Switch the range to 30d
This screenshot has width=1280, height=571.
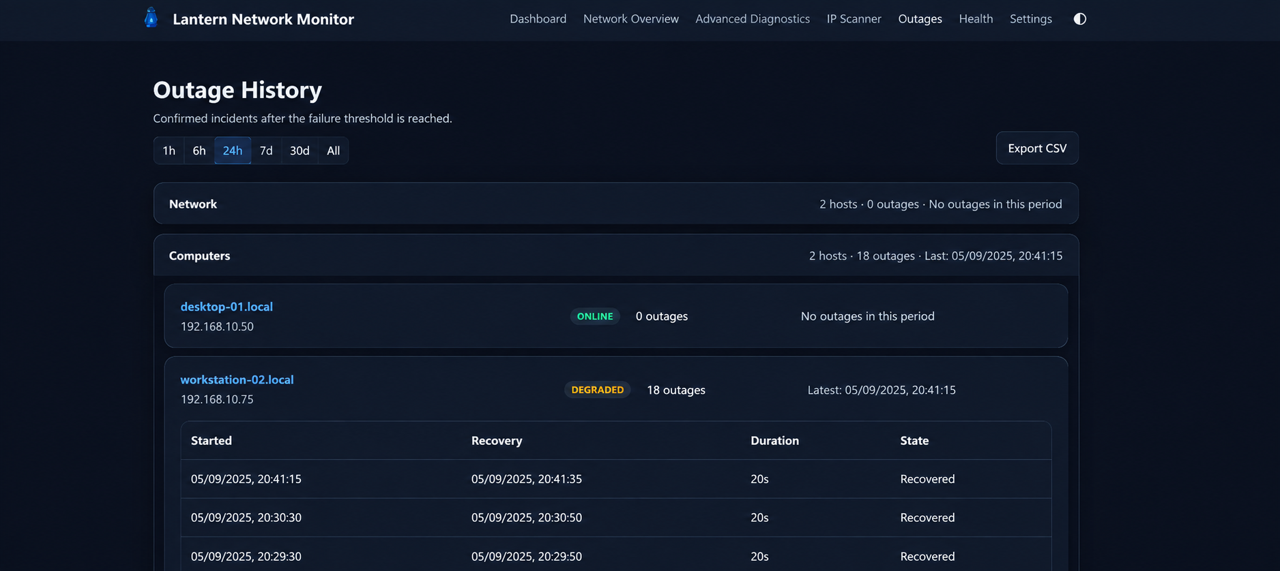pos(300,151)
